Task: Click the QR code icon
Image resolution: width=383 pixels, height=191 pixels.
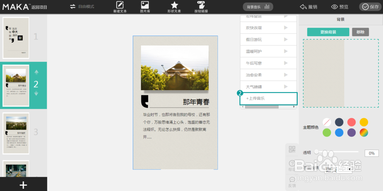Action: pos(292,149)
